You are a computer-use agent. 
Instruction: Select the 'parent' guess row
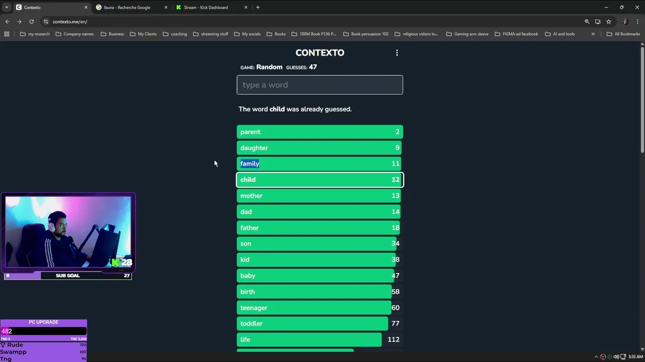tap(320, 132)
